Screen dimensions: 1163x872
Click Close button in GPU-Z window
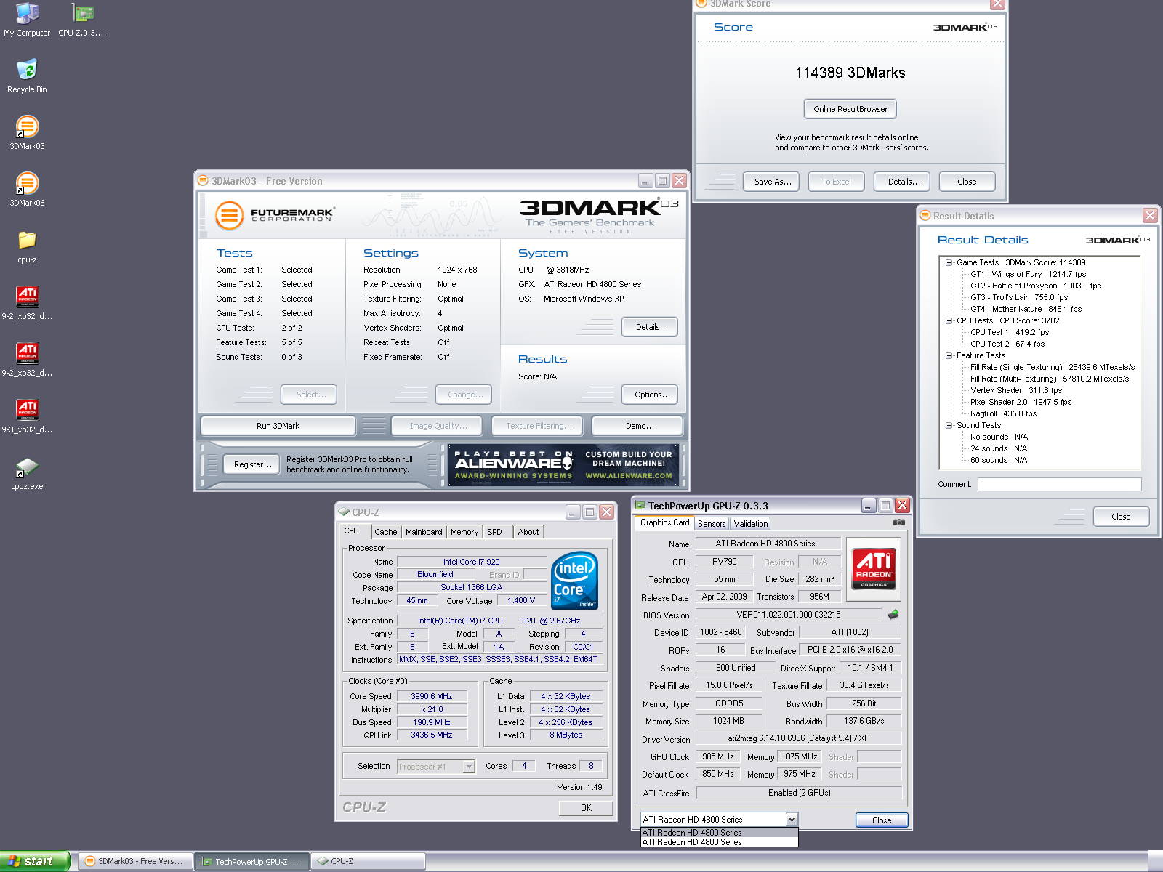pyautogui.click(x=882, y=820)
